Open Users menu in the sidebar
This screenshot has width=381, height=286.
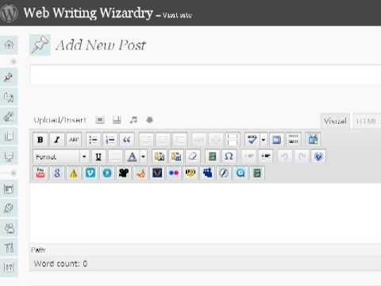tap(9, 228)
